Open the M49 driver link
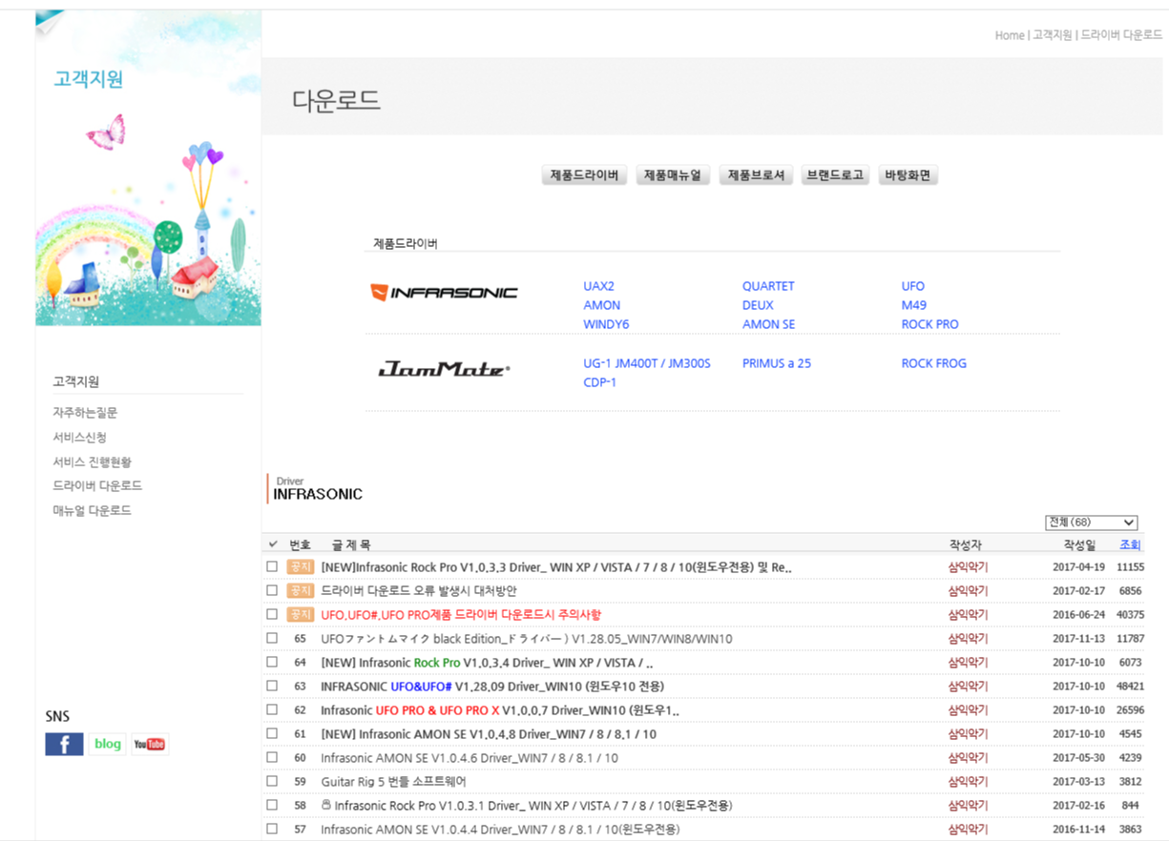Viewport: 1169px width, 841px height. 914,305
